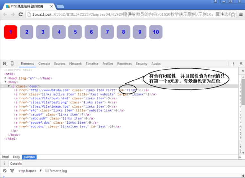Select the test.html anchor line
The image size is (245, 178).
point(66,98)
